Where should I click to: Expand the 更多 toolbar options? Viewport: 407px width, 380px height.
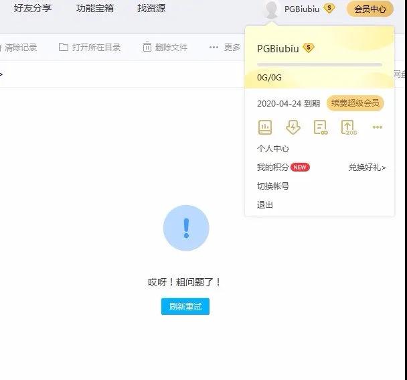pyautogui.click(x=224, y=47)
